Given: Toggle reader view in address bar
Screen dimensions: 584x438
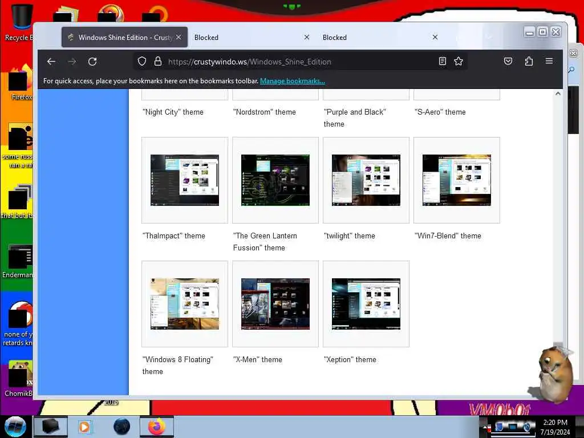Looking at the screenshot, I should pyautogui.click(x=443, y=62).
